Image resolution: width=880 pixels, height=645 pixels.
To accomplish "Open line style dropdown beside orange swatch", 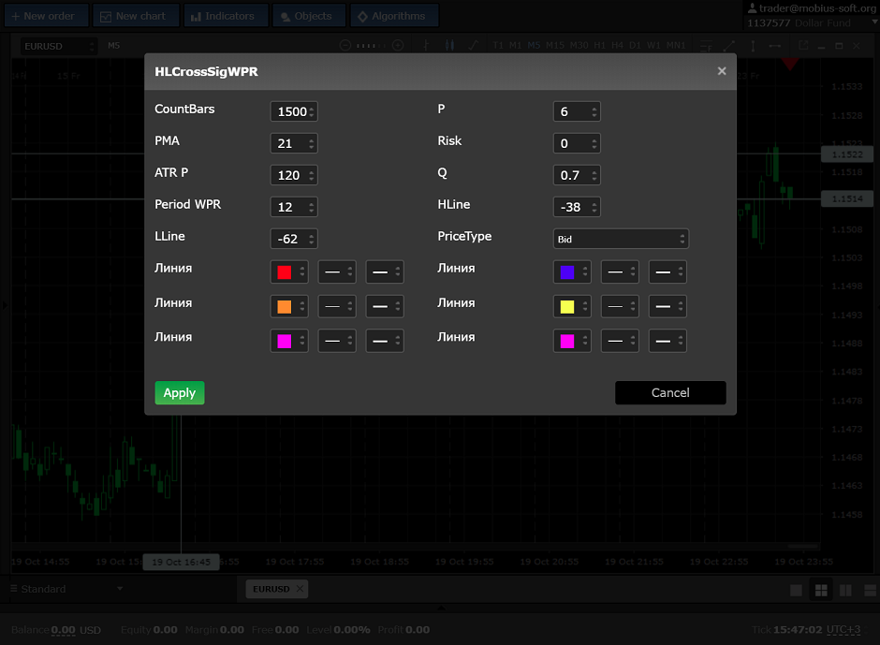I will pos(337,307).
